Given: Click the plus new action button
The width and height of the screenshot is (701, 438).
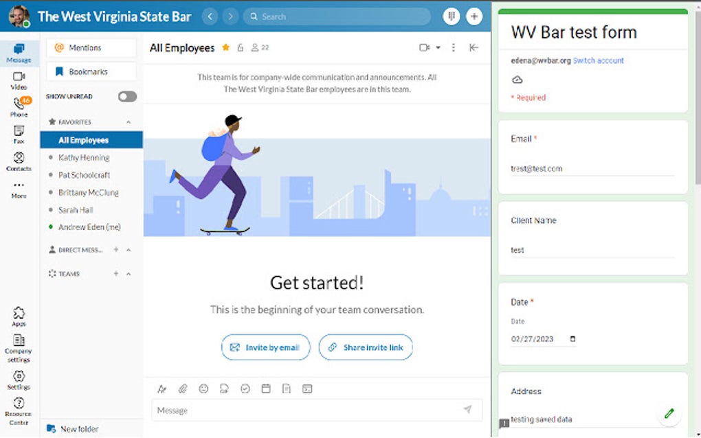Looking at the screenshot, I should point(474,16).
